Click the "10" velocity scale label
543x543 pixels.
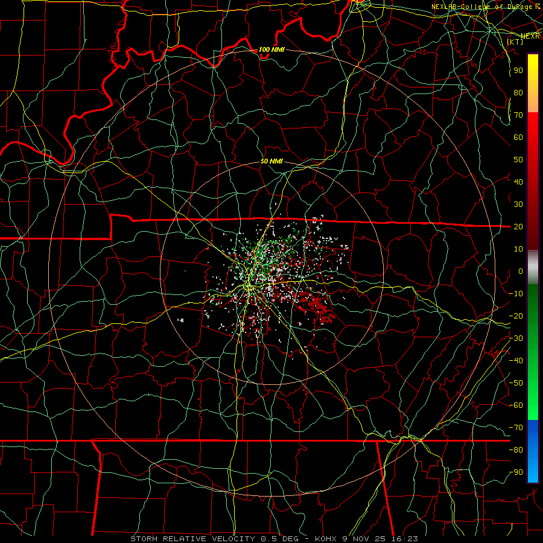[518, 249]
